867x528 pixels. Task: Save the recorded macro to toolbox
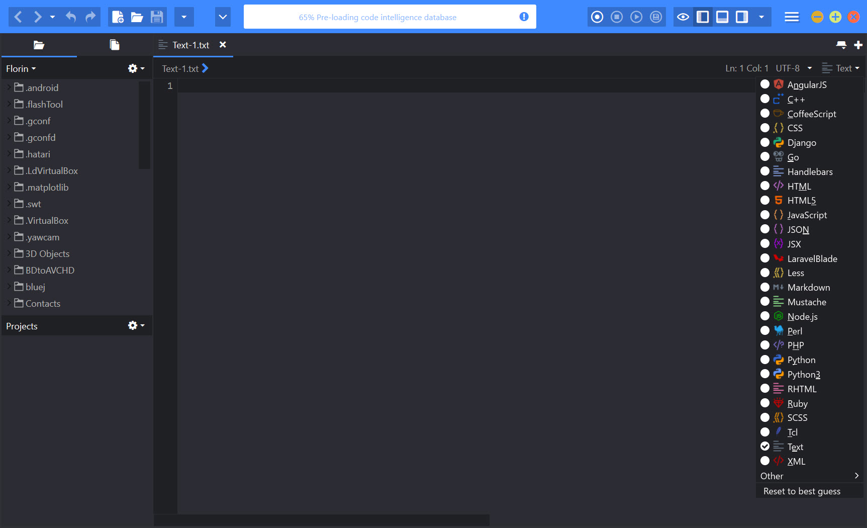[656, 17]
